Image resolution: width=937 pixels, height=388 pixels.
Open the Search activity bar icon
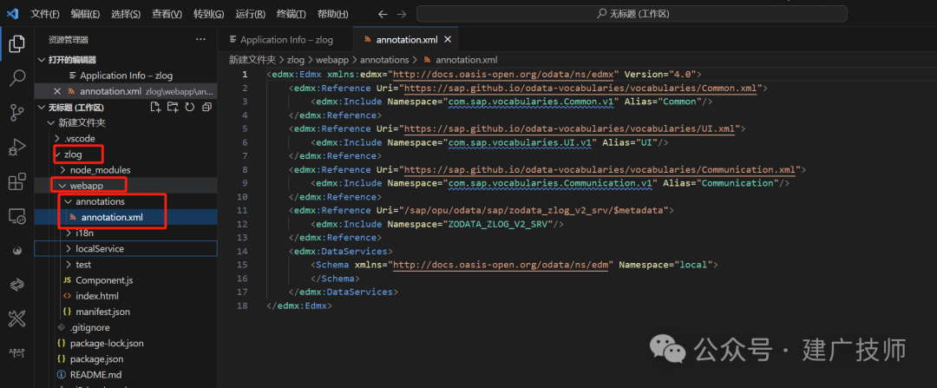tap(17, 78)
